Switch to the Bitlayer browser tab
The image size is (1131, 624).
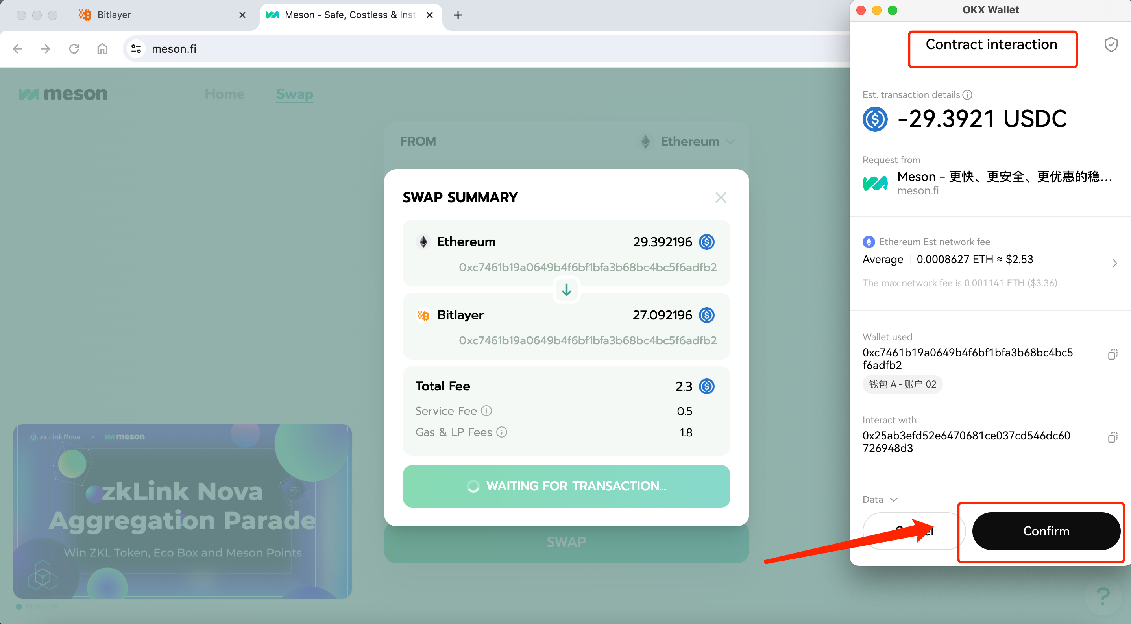tap(163, 15)
